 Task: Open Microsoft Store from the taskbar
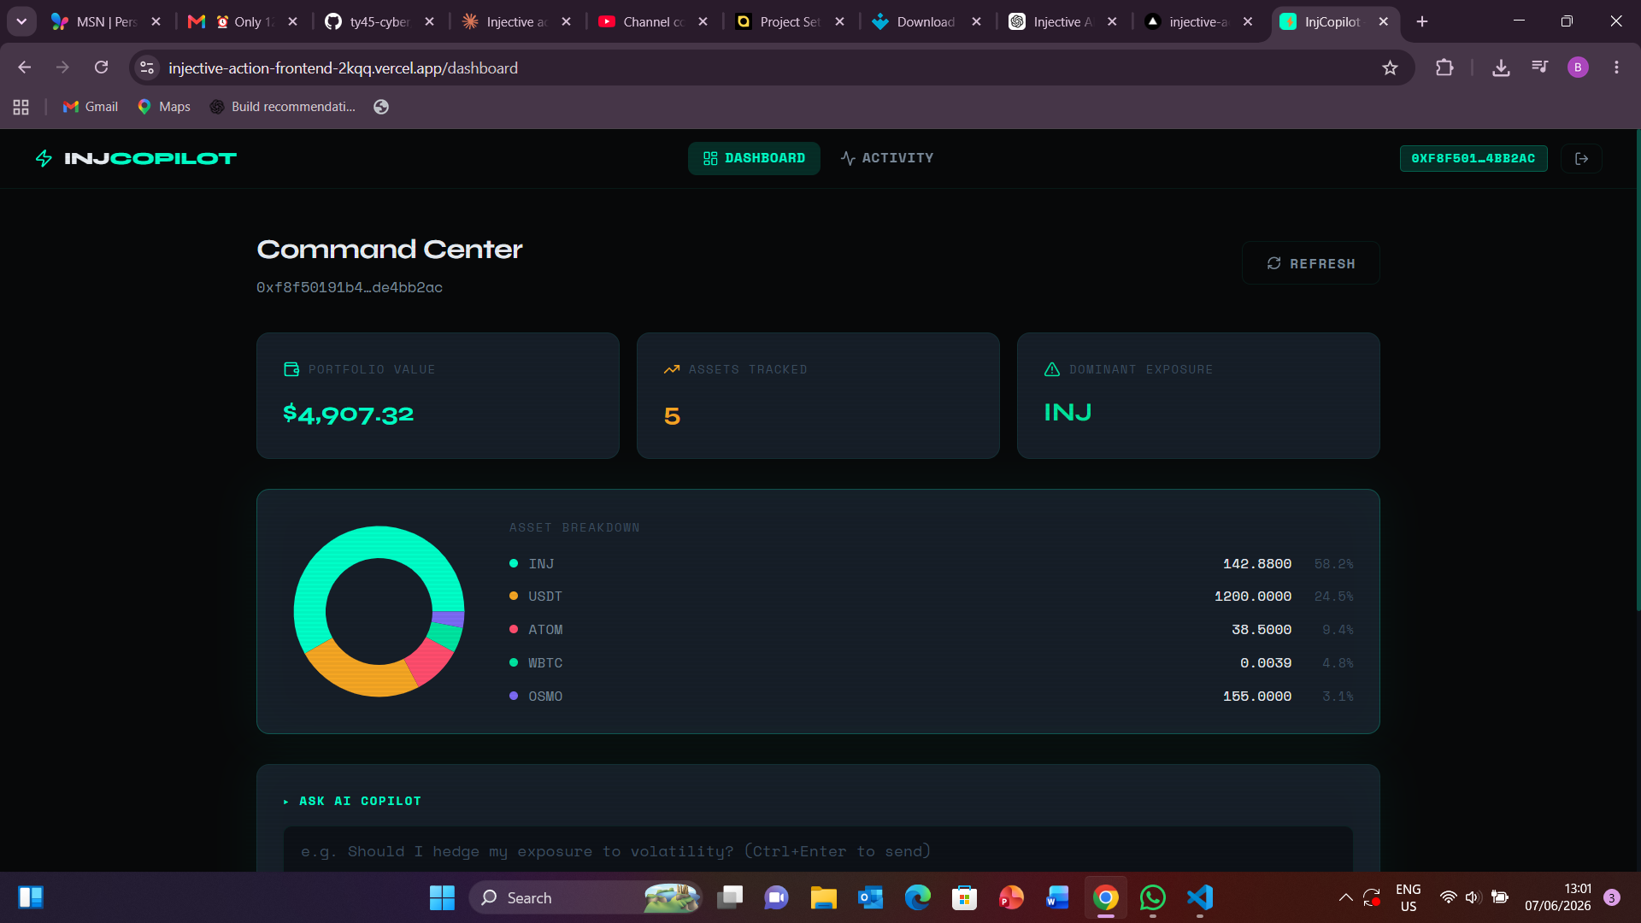(x=964, y=897)
